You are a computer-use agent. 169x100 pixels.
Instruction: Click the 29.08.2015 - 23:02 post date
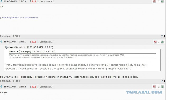click(x=15, y=87)
